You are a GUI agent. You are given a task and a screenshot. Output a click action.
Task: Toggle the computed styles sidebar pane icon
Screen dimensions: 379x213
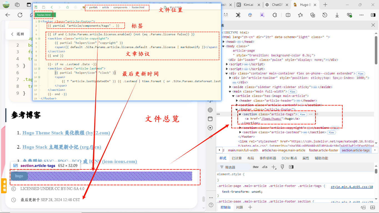[x=291, y=167]
